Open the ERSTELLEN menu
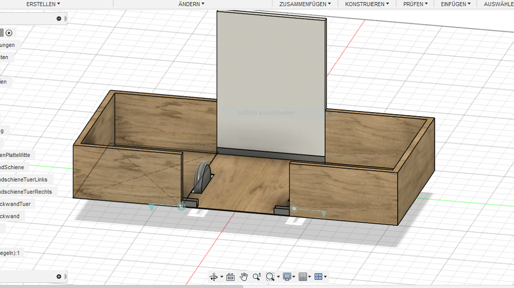Screen dimensions: 514x288 coord(43,4)
